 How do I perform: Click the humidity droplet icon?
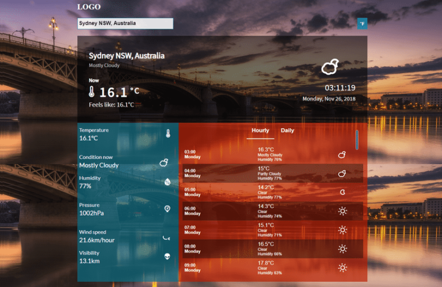coord(167,182)
